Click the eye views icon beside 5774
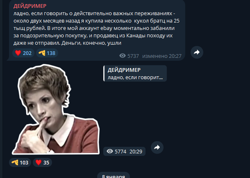Image resolution: width=250 pixels, height=178 pixels. [110, 151]
